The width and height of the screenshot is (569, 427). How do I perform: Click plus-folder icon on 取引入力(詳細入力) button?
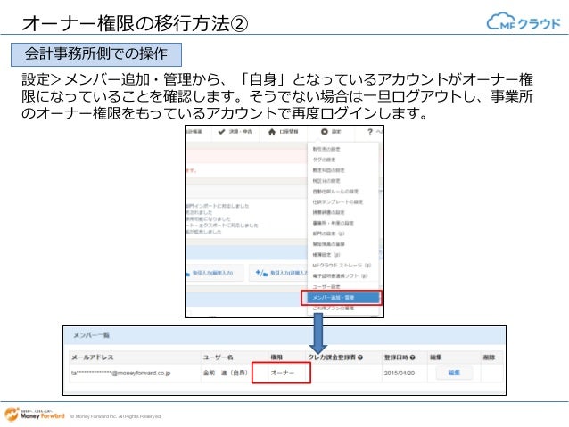pyautogui.click(x=261, y=273)
